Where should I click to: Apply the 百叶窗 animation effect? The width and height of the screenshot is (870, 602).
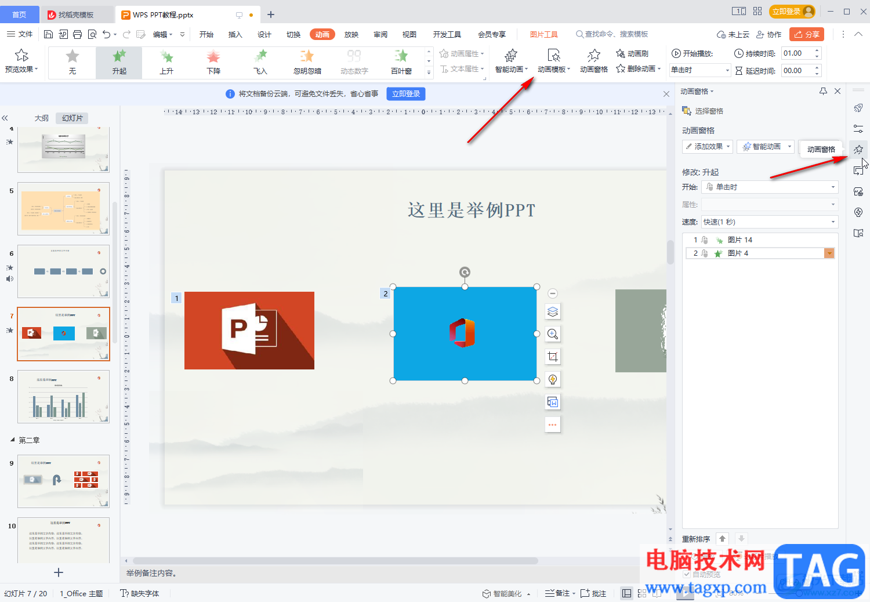click(401, 62)
